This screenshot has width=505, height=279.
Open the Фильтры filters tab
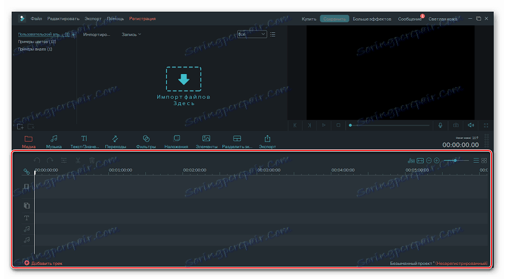[146, 142]
